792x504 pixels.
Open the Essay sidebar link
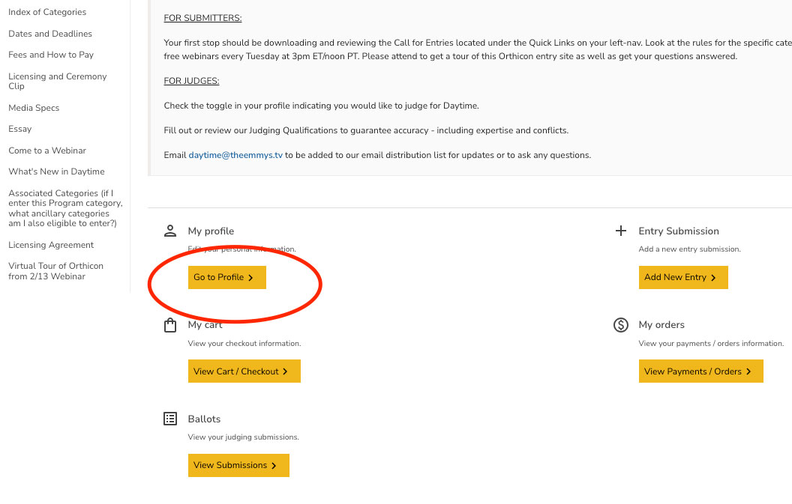coord(19,129)
